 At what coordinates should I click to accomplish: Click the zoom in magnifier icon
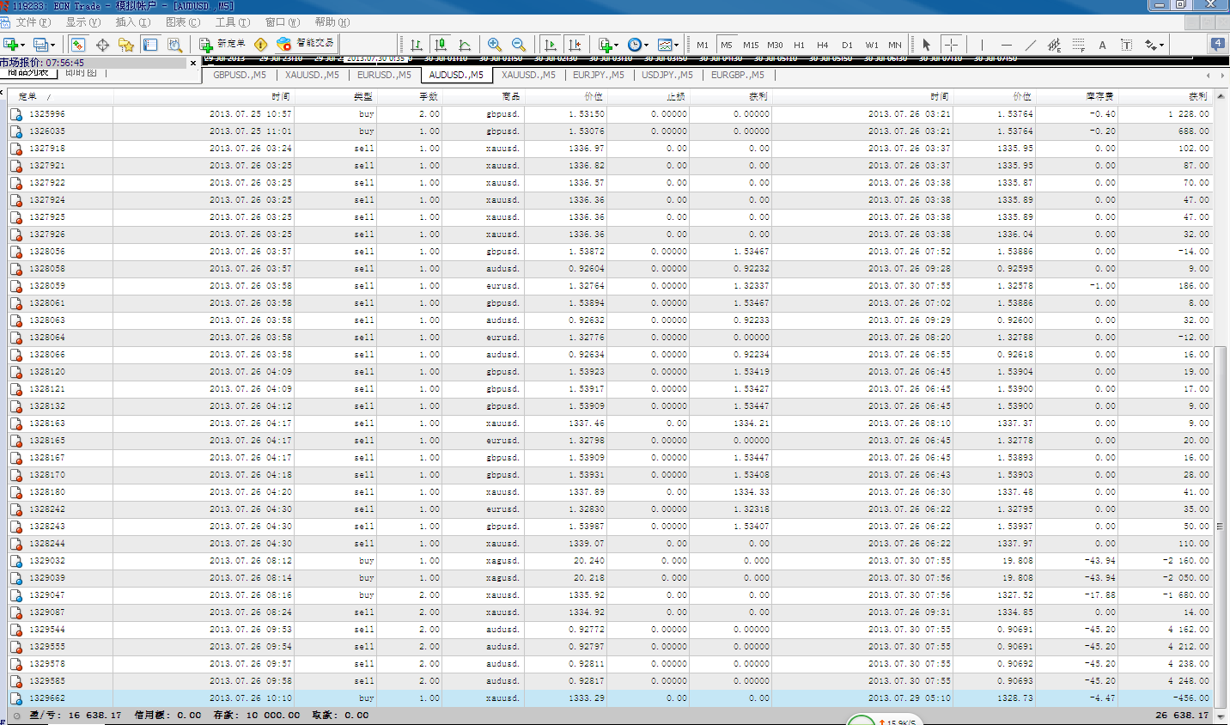(x=494, y=45)
